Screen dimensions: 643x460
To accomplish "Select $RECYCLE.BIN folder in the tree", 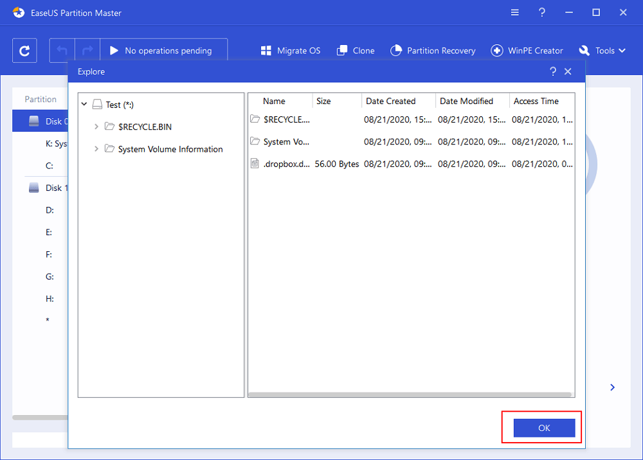I will (145, 127).
